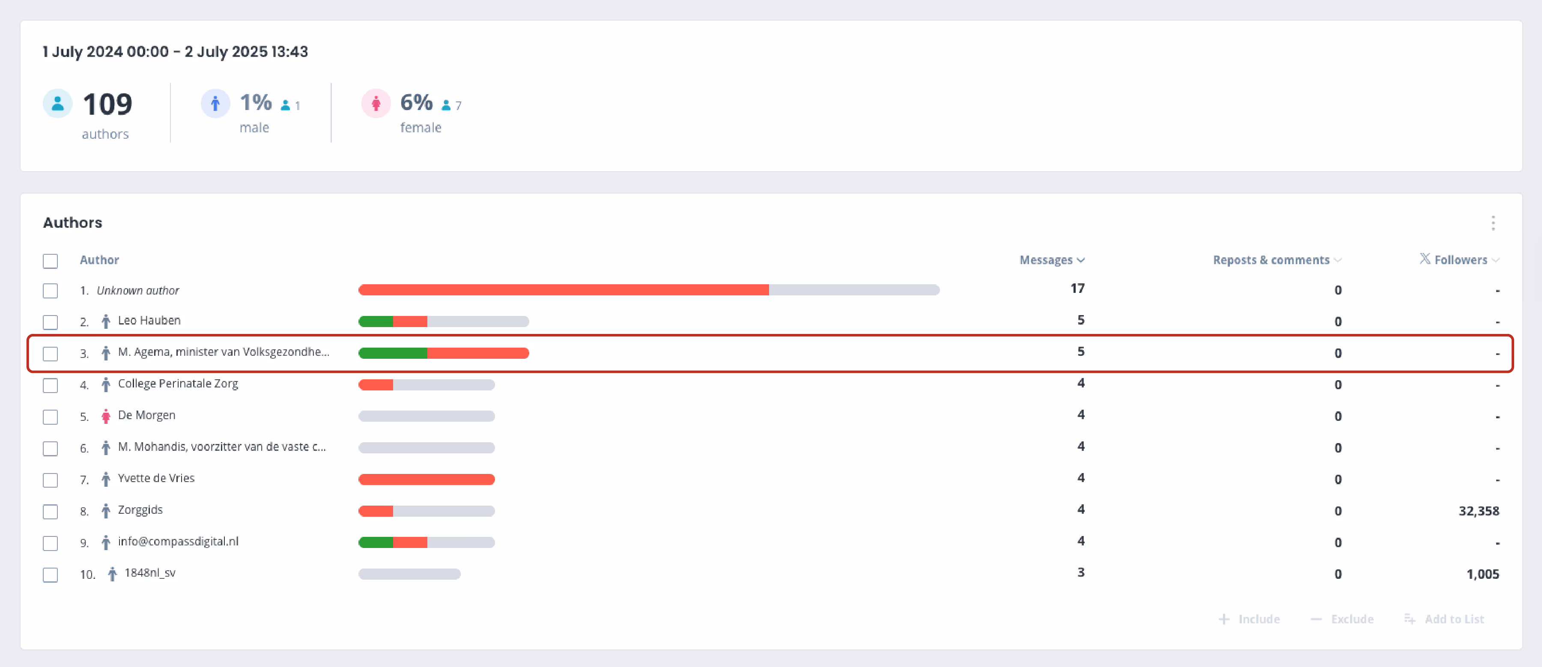Click gender icon next to Yvette de Vries
Screen dimensions: 1542x667
point(106,479)
